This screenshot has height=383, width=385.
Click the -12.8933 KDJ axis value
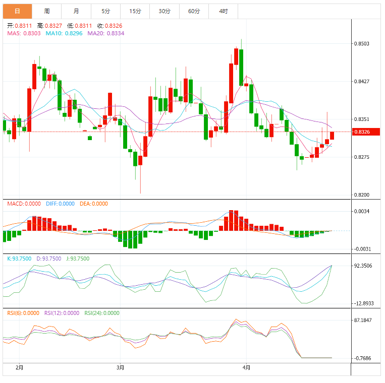click(x=364, y=303)
